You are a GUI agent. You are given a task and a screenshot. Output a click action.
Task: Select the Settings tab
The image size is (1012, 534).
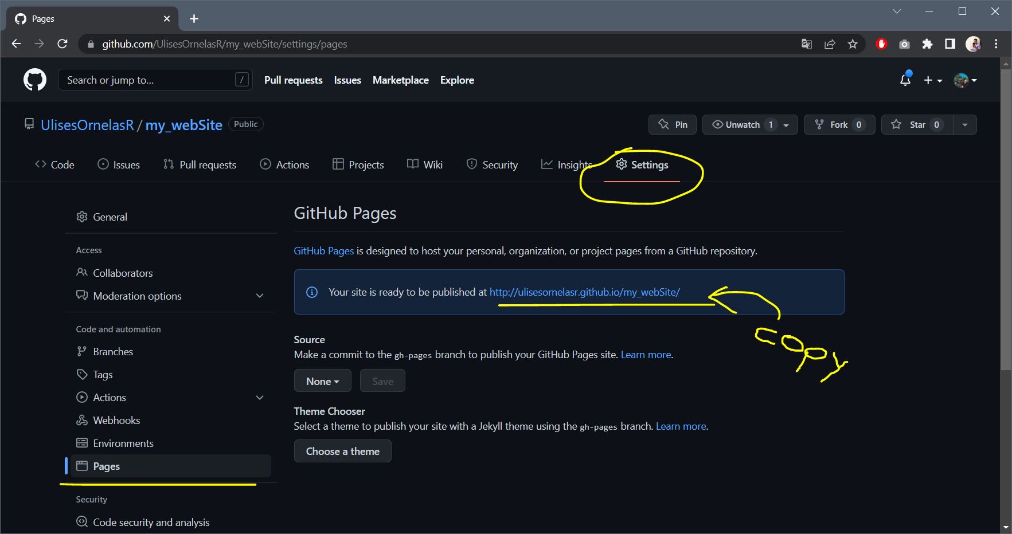[642, 164]
